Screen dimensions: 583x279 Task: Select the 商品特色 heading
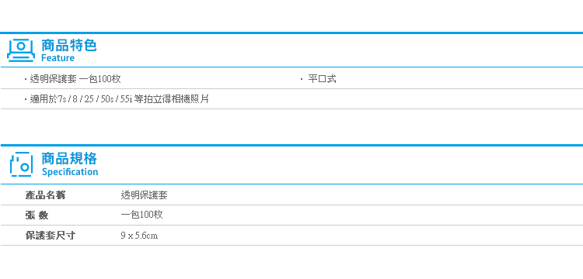(68, 45)
